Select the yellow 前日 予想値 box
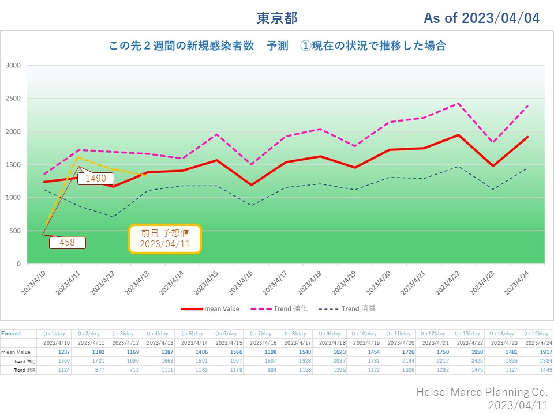Viewport: 554px width, 415px height. point(164,239)
